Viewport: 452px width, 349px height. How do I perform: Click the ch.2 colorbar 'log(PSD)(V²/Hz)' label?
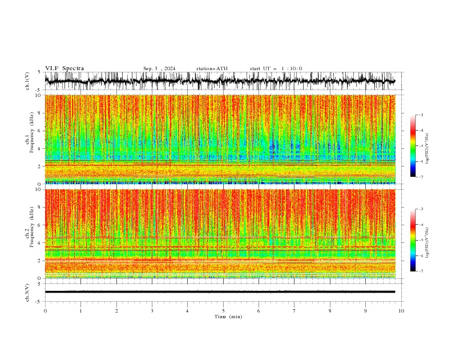[427, 242]
